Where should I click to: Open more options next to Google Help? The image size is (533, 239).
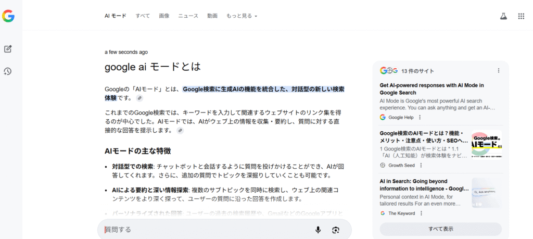pos(420,117)
